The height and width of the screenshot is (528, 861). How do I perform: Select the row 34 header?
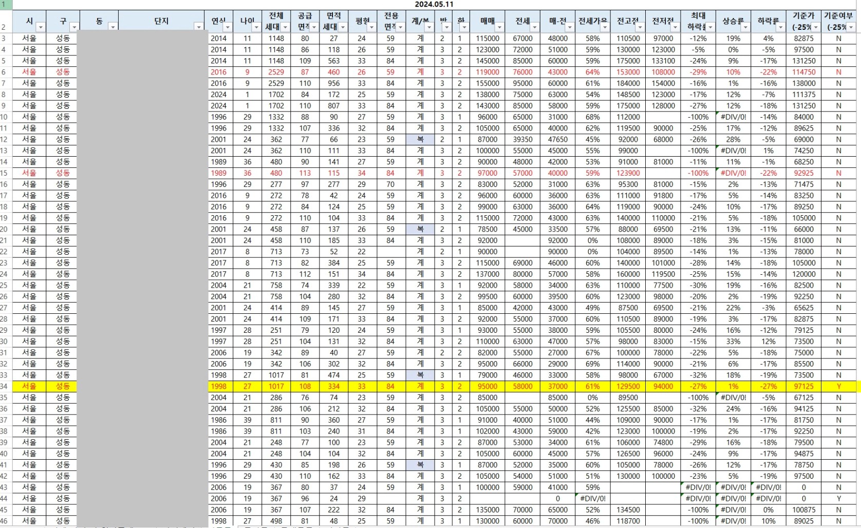(x=4, y=386)
